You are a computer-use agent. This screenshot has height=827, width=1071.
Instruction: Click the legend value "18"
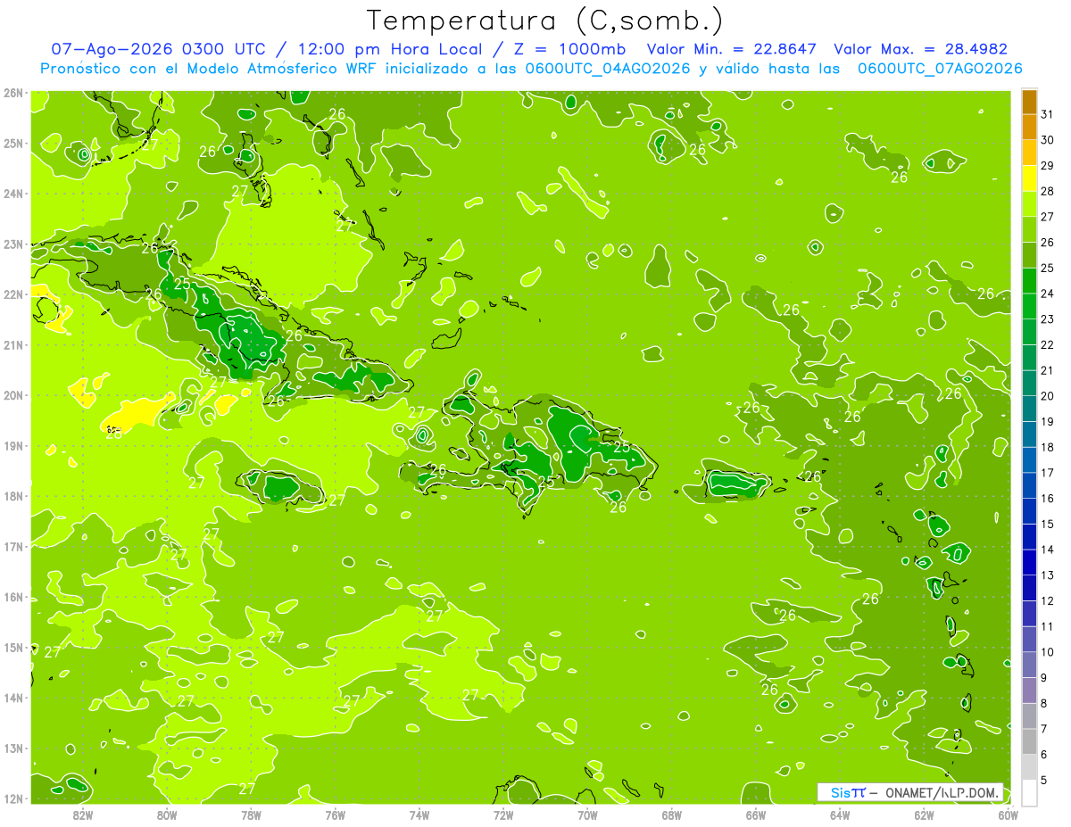(x=1048, y=447)
